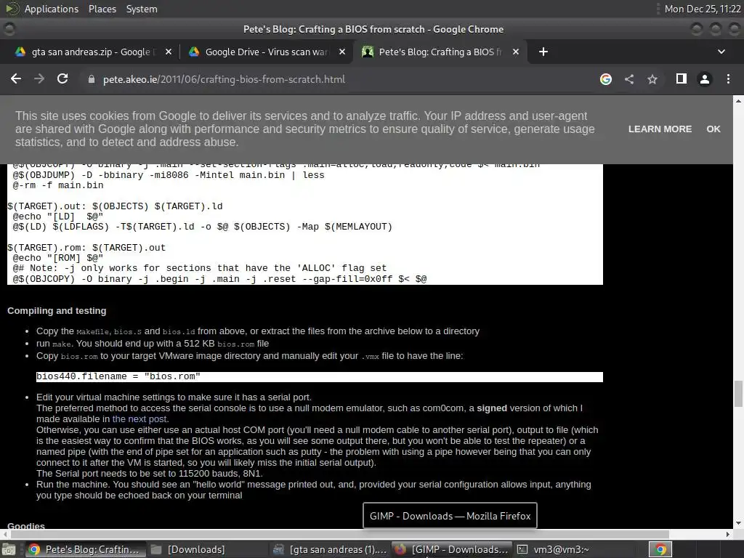Viewport: 744px width, 558px height.
Task: View site security lock info
Action: [92, 79]
